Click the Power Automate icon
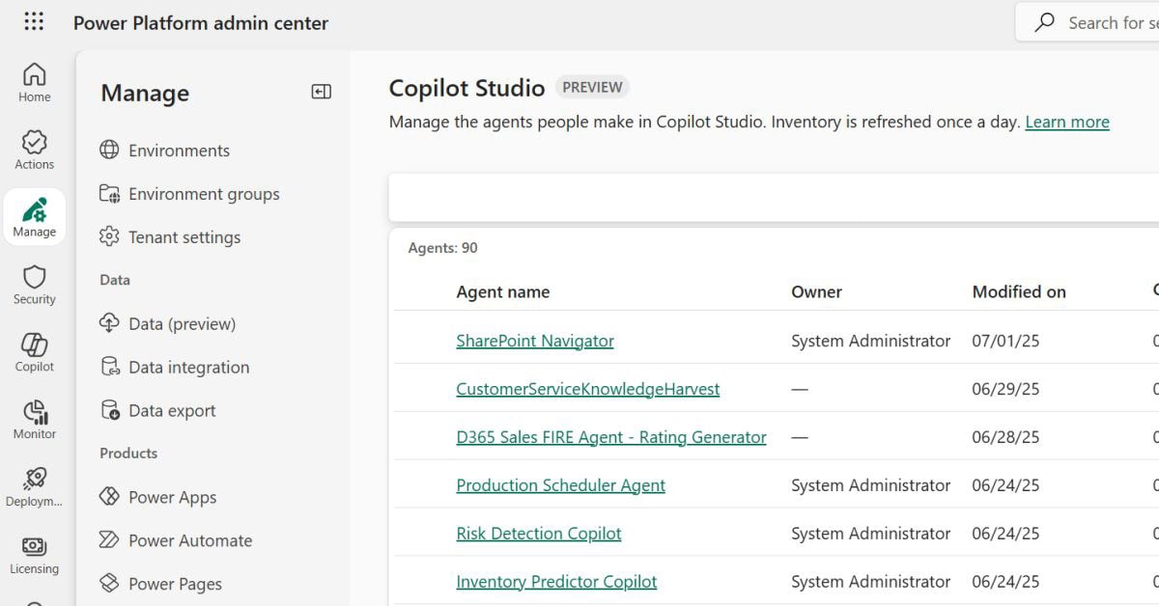The height and width of the screenshot is (606, 1159). tap(109, 541)
